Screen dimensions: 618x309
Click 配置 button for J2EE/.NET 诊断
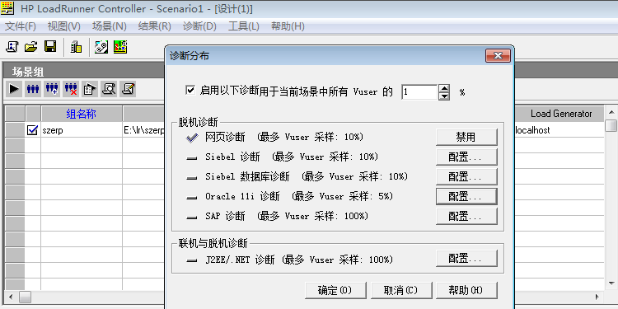(466, 259)
